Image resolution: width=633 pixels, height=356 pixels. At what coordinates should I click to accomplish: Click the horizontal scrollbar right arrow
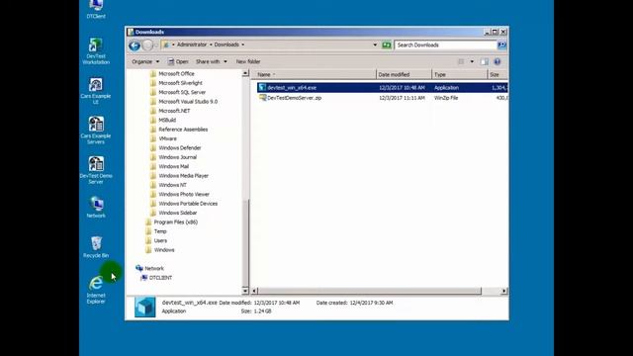[x=504, y=291]
